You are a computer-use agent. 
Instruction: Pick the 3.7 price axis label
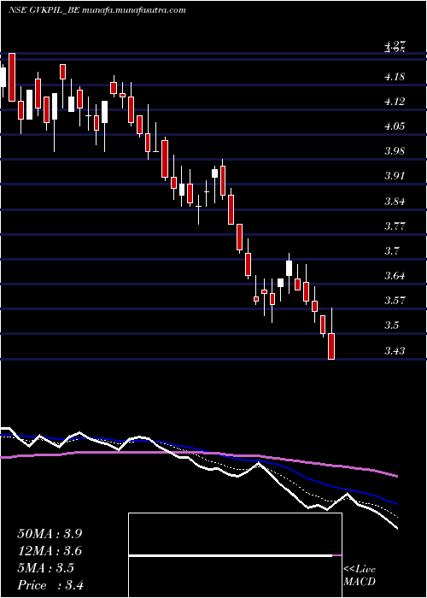click(392, 251)
